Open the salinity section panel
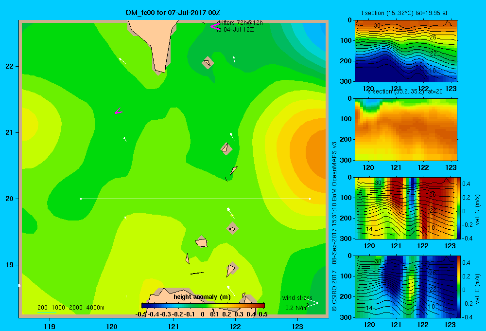Screen dimensions: 486x331 (x=406, y=129)
